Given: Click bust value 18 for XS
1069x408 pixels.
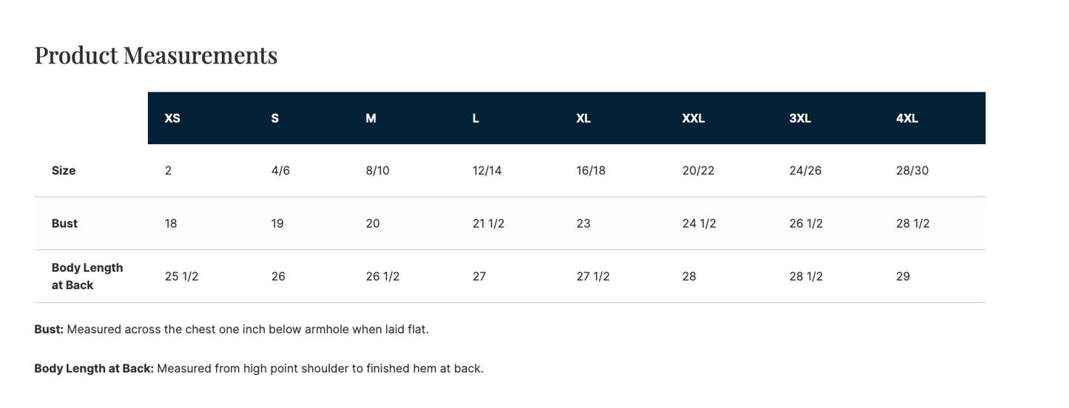Looking at the screenshot, I should [171, 223].
